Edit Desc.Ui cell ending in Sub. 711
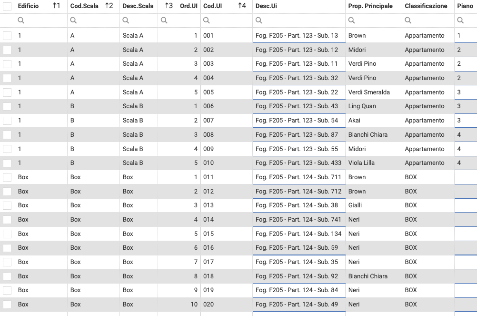Viewport: 477px width, 316px height. click(x=299, y=177)
